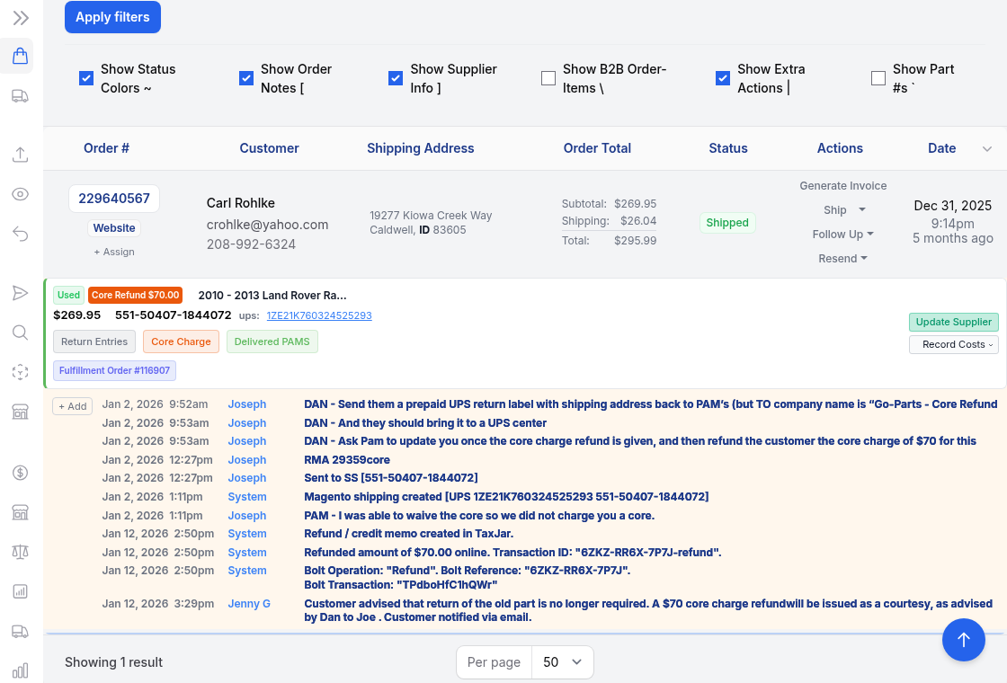The width and height of the screenshot is (1007, 683).
Task: Sort by Order Total column header
Action: point(597,148)
